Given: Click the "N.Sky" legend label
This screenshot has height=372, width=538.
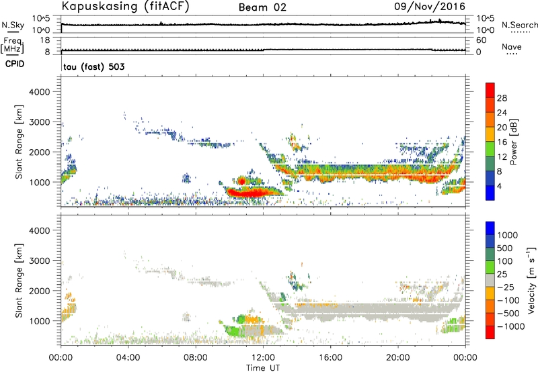Looking at the screenshot, I should tap(13, 25).
